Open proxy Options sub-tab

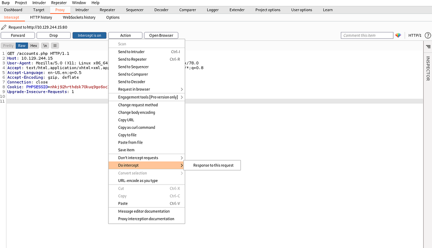113,17
